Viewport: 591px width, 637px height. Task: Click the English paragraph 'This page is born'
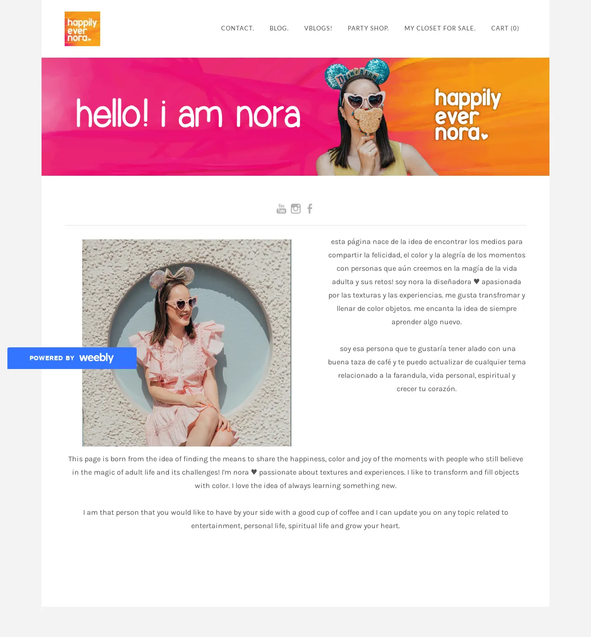(295, 472)
